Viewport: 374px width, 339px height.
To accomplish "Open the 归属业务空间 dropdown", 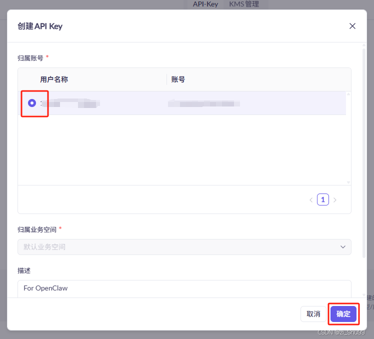I will [184, 247].
